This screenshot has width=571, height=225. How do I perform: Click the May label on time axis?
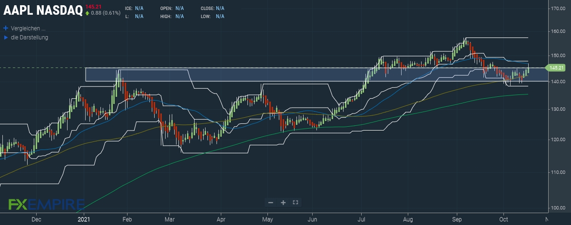(x=267, y=220)
